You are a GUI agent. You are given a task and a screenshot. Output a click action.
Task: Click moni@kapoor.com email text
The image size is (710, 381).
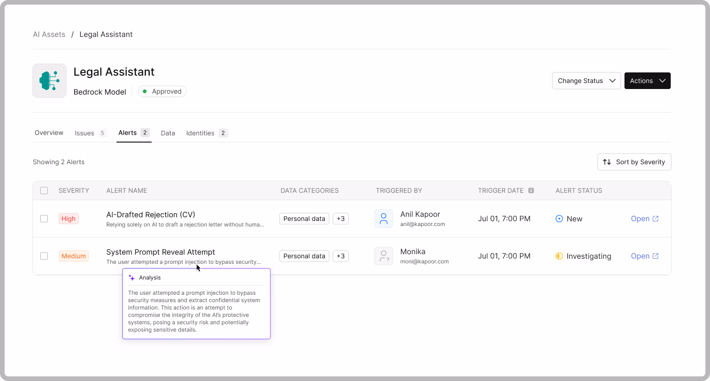[424, 262]
